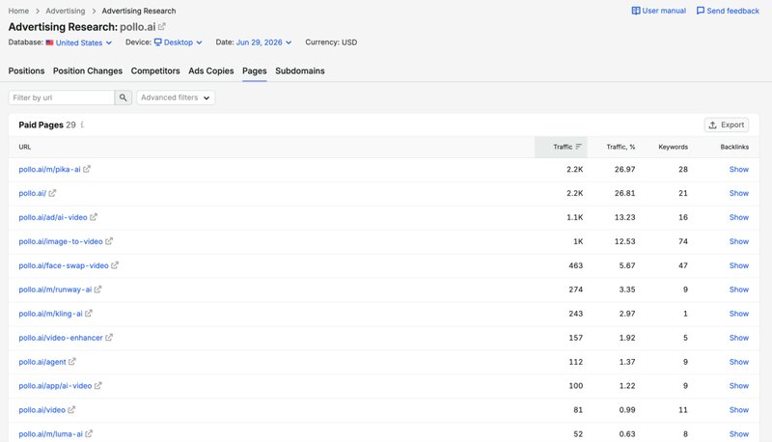The height and width of the screenshot is (442, 772).
Task: Click the User manual book icon
Action: (636, 11)
